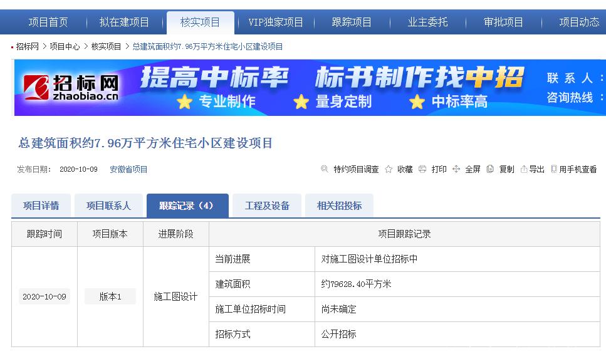Click the 提高中标率 banner advertisement
Viewport: 606px width, 354px height.
click(310, 88)
